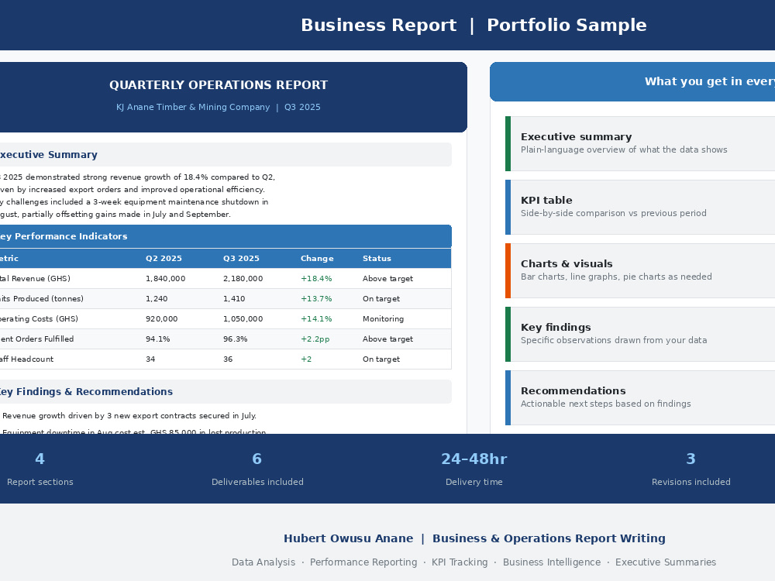The image size is (775, 581).
Task: Select the Executive Summary section header
Action: [x=226, y=155]
